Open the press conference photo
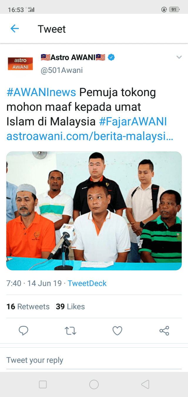The width and height of the screenshot is (188, 397). click(94, 211)
